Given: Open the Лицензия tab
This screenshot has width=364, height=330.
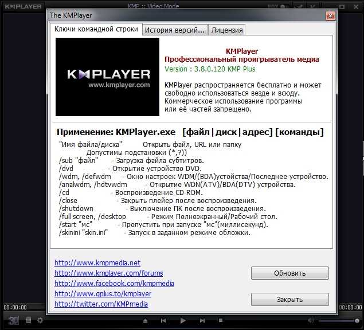Looking at the screenshot, I should pos(227,30).
